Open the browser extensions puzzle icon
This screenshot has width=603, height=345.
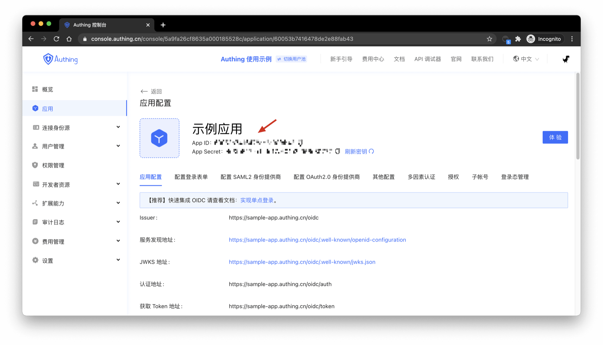(x=518, y=39)
